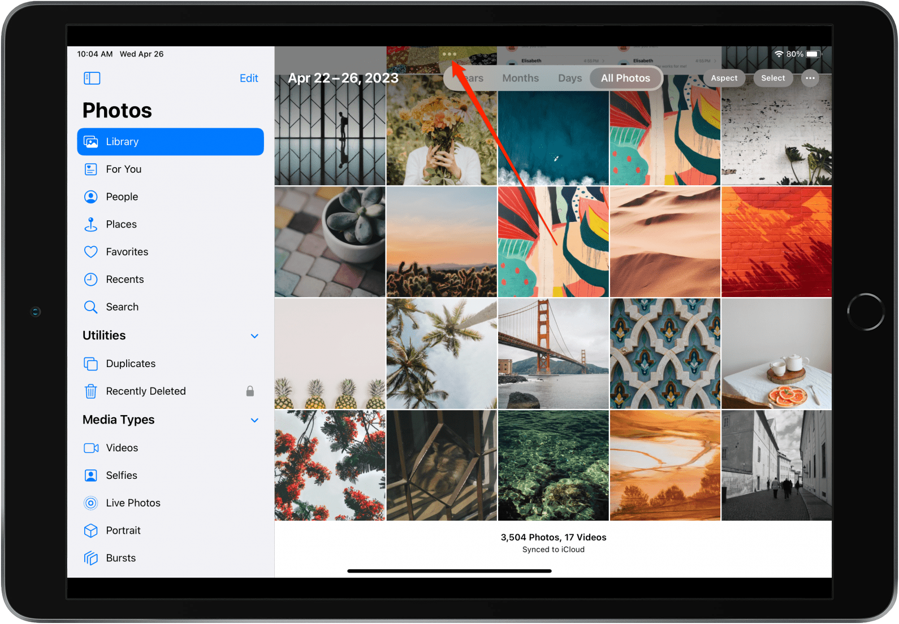The width and height of the screenshot is (899, 624).
Task: Toggle the sidebar visibility icon
Action: pyautogui.click(x=92, y=78)
